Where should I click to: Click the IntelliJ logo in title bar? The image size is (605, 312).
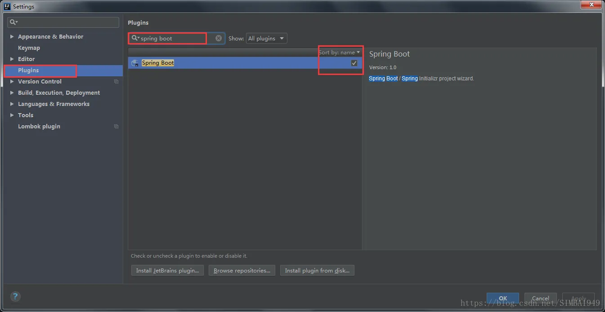click(x=7, y=6)
